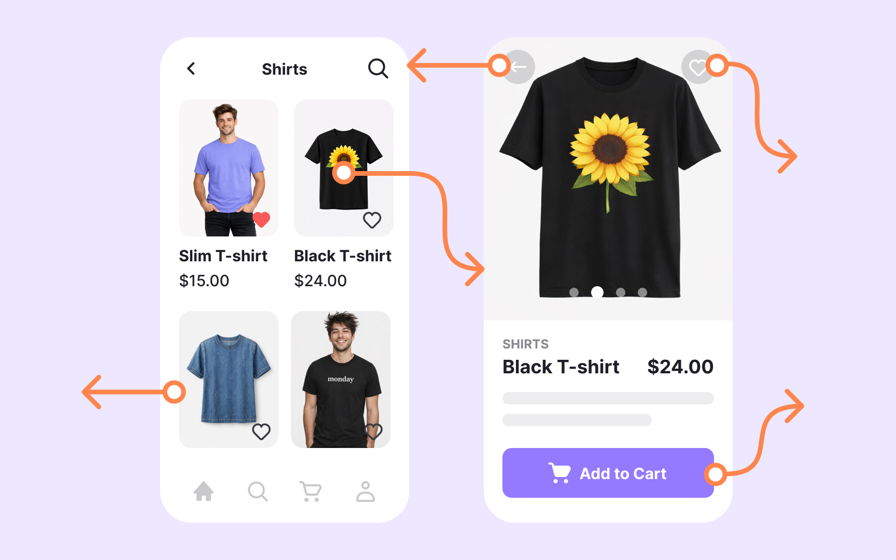This screenshot has width=896, height=560.
Task: Select first image carousel dot
Action: [574, 292]
